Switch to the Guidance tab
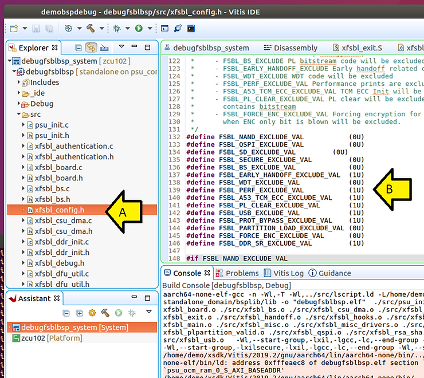 click(329, 273)
